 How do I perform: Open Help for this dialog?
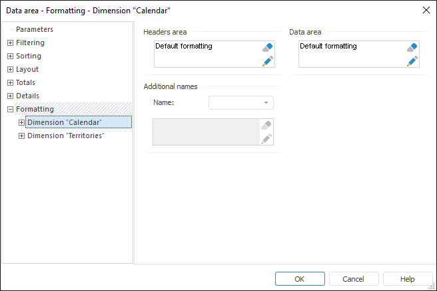pos(408,279)
